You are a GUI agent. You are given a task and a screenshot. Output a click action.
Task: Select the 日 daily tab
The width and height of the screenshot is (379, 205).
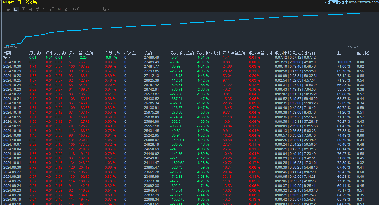click(x=16, y=9)
